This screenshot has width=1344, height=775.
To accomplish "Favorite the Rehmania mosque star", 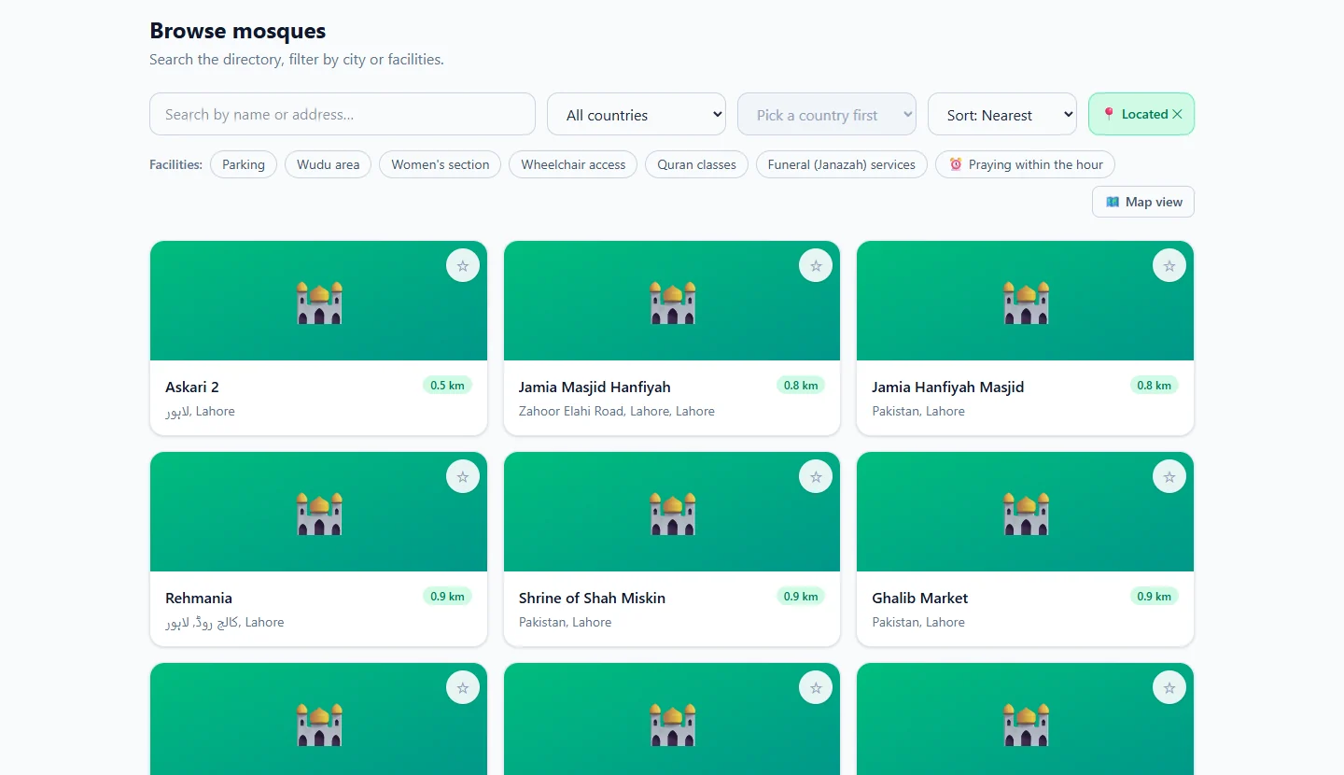I will click(463, 477).
